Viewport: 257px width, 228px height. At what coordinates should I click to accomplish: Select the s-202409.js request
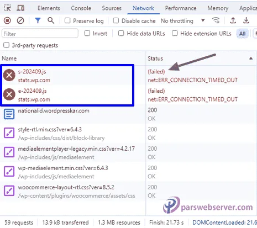pyautogui.click(x=73, y=76)
